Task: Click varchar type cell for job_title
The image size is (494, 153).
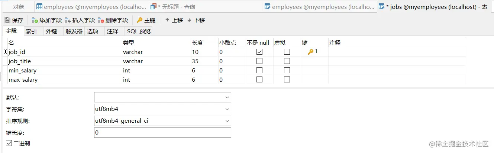Action: click(x=156, y=61)
